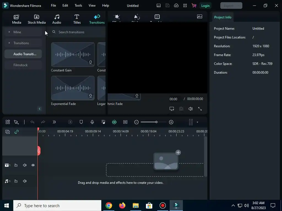The height and width of the screenshot is (211, 282).
Task: Select the Transitions tab
Action: (x=97, y=19)
